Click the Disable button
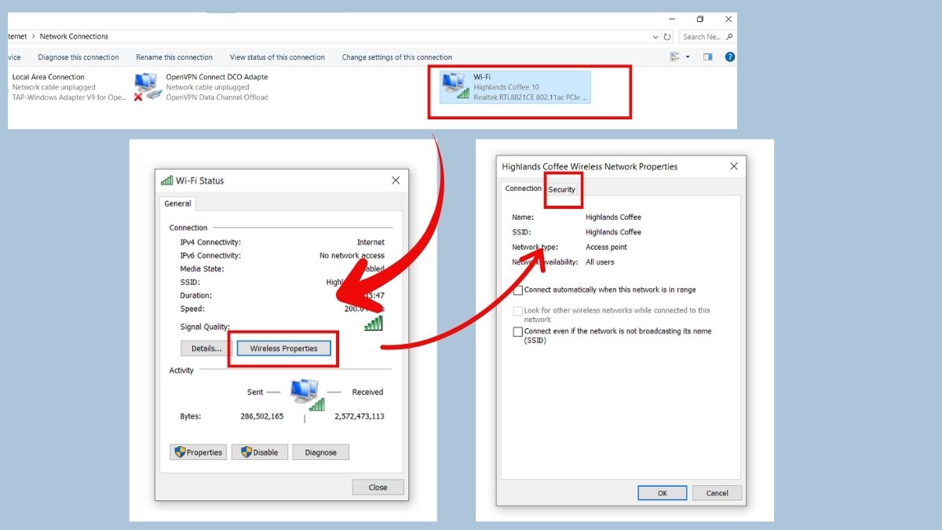 point(260,452)
